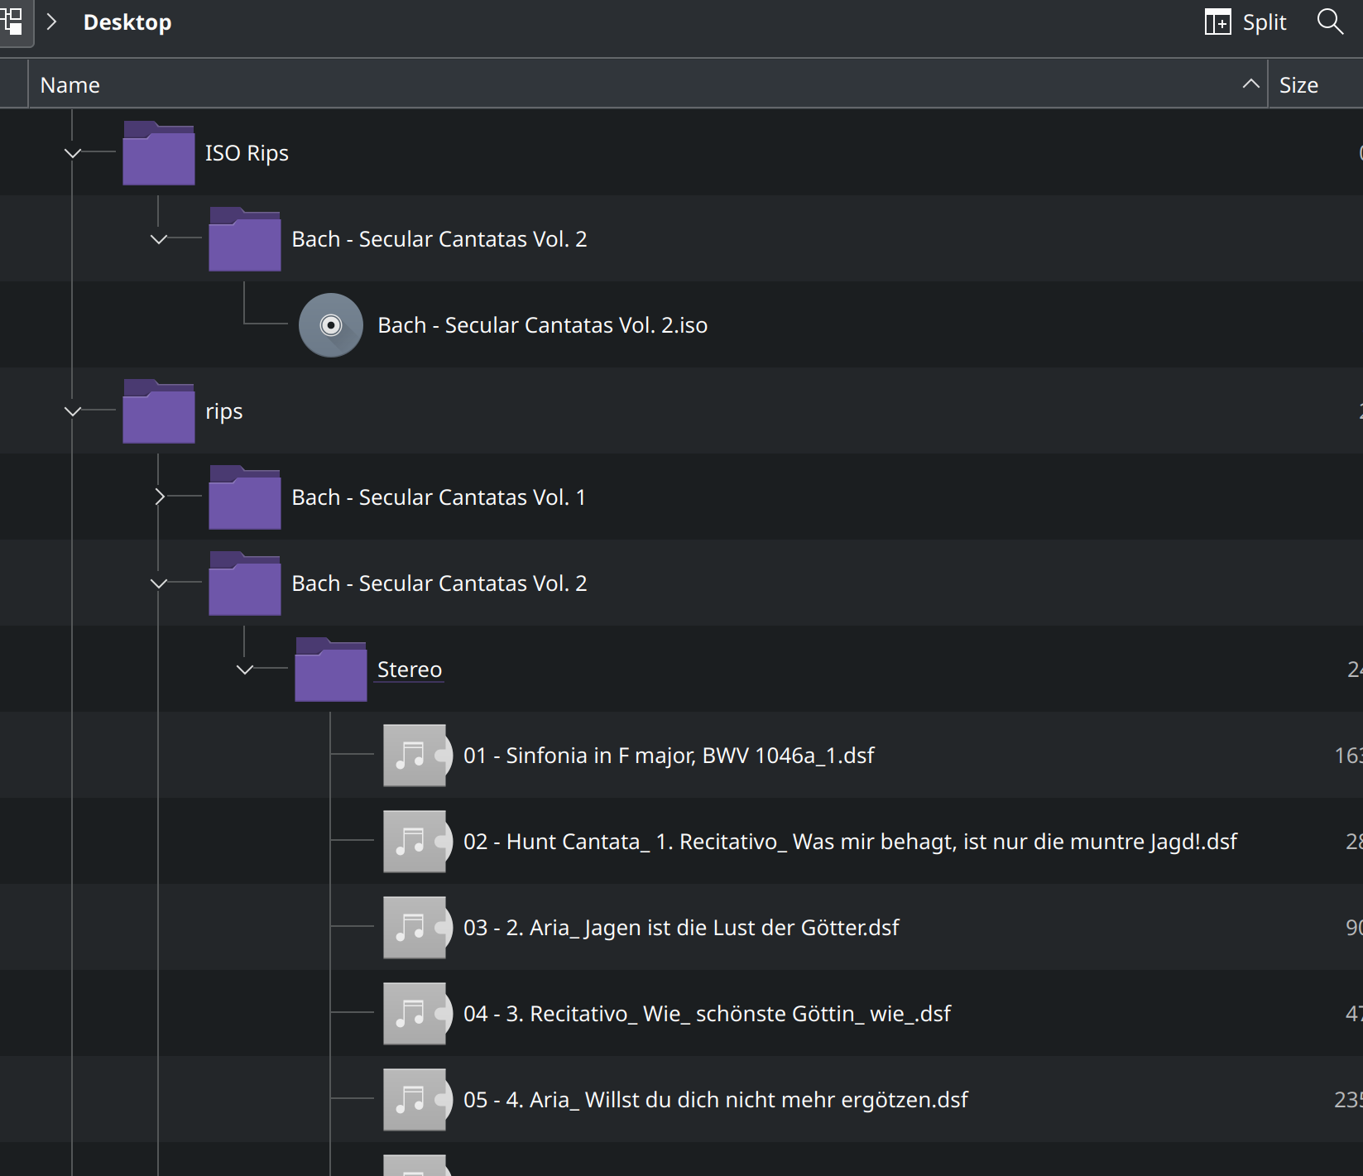The width and height of the screenshot is (1363, 1176).
Task: Click the ISO Rips folder icon
Action: pos(158,152)
